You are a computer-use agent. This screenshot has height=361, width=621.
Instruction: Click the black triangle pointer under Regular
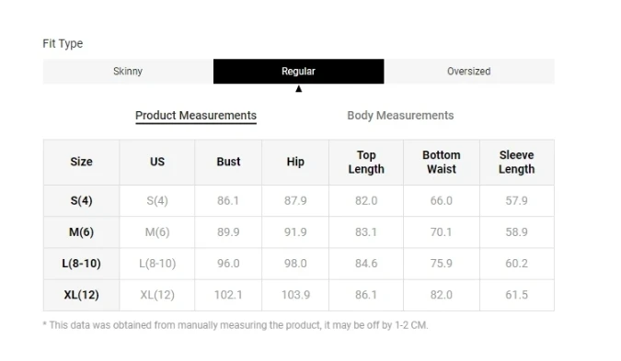[299, 89]
